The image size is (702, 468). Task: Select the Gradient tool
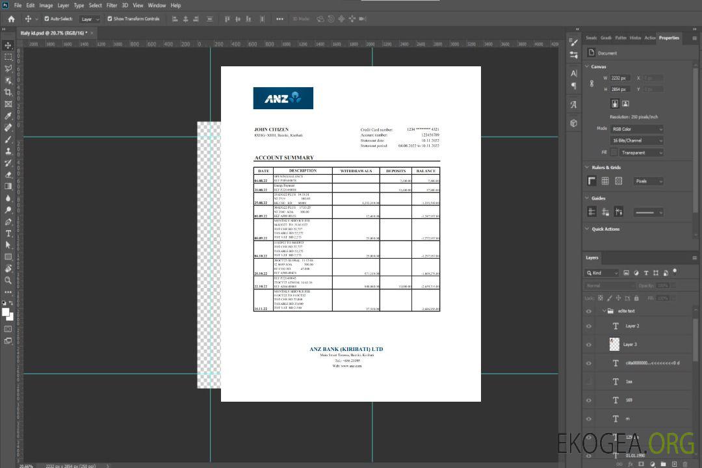point(8,187)
